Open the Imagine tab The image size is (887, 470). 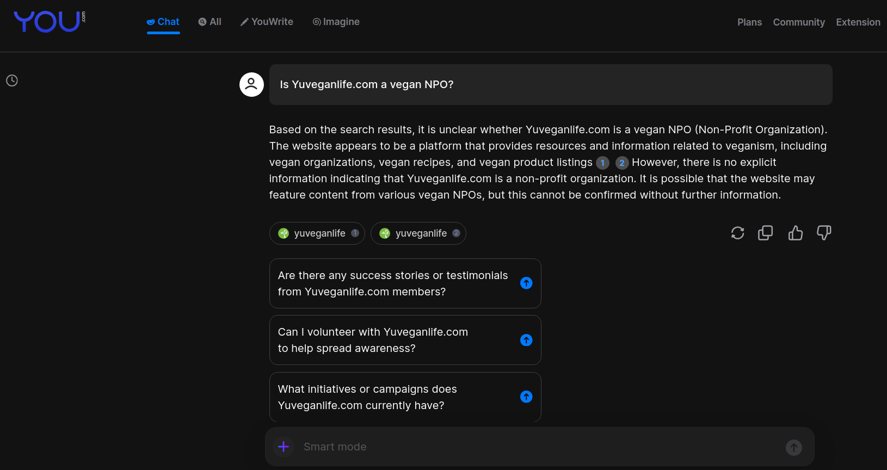[x=336, y=22]
